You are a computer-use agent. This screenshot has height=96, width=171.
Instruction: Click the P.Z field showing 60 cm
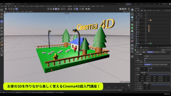[142, 81]
